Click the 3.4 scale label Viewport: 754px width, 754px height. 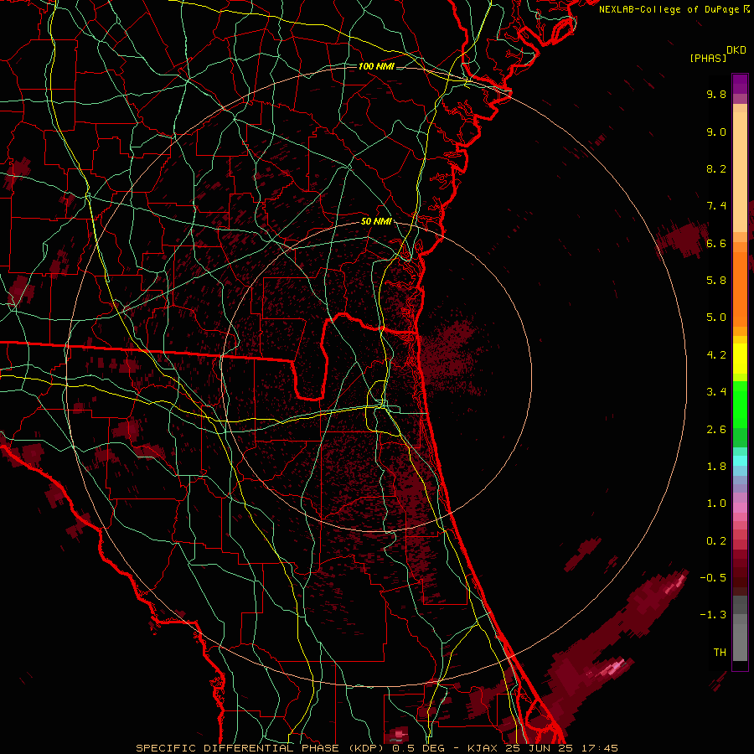pos(716,392)
